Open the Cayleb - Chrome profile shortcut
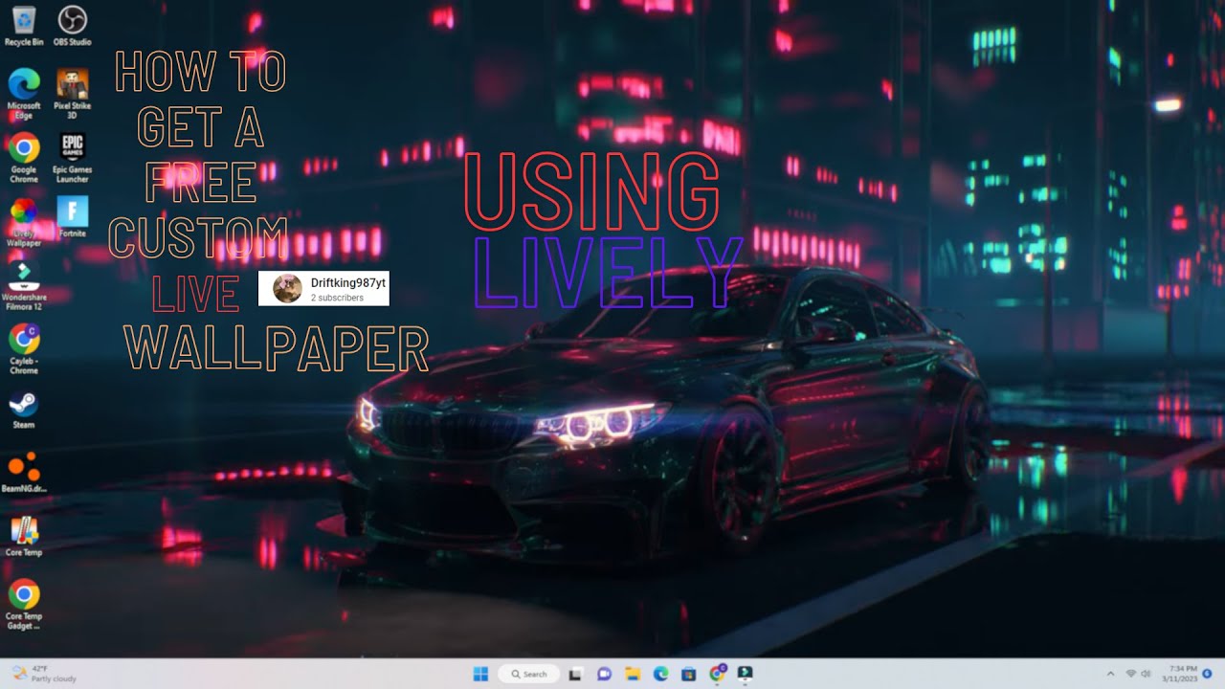Image resolution: width=1225 pixels, height=689 pixels. tap(24, 348)
